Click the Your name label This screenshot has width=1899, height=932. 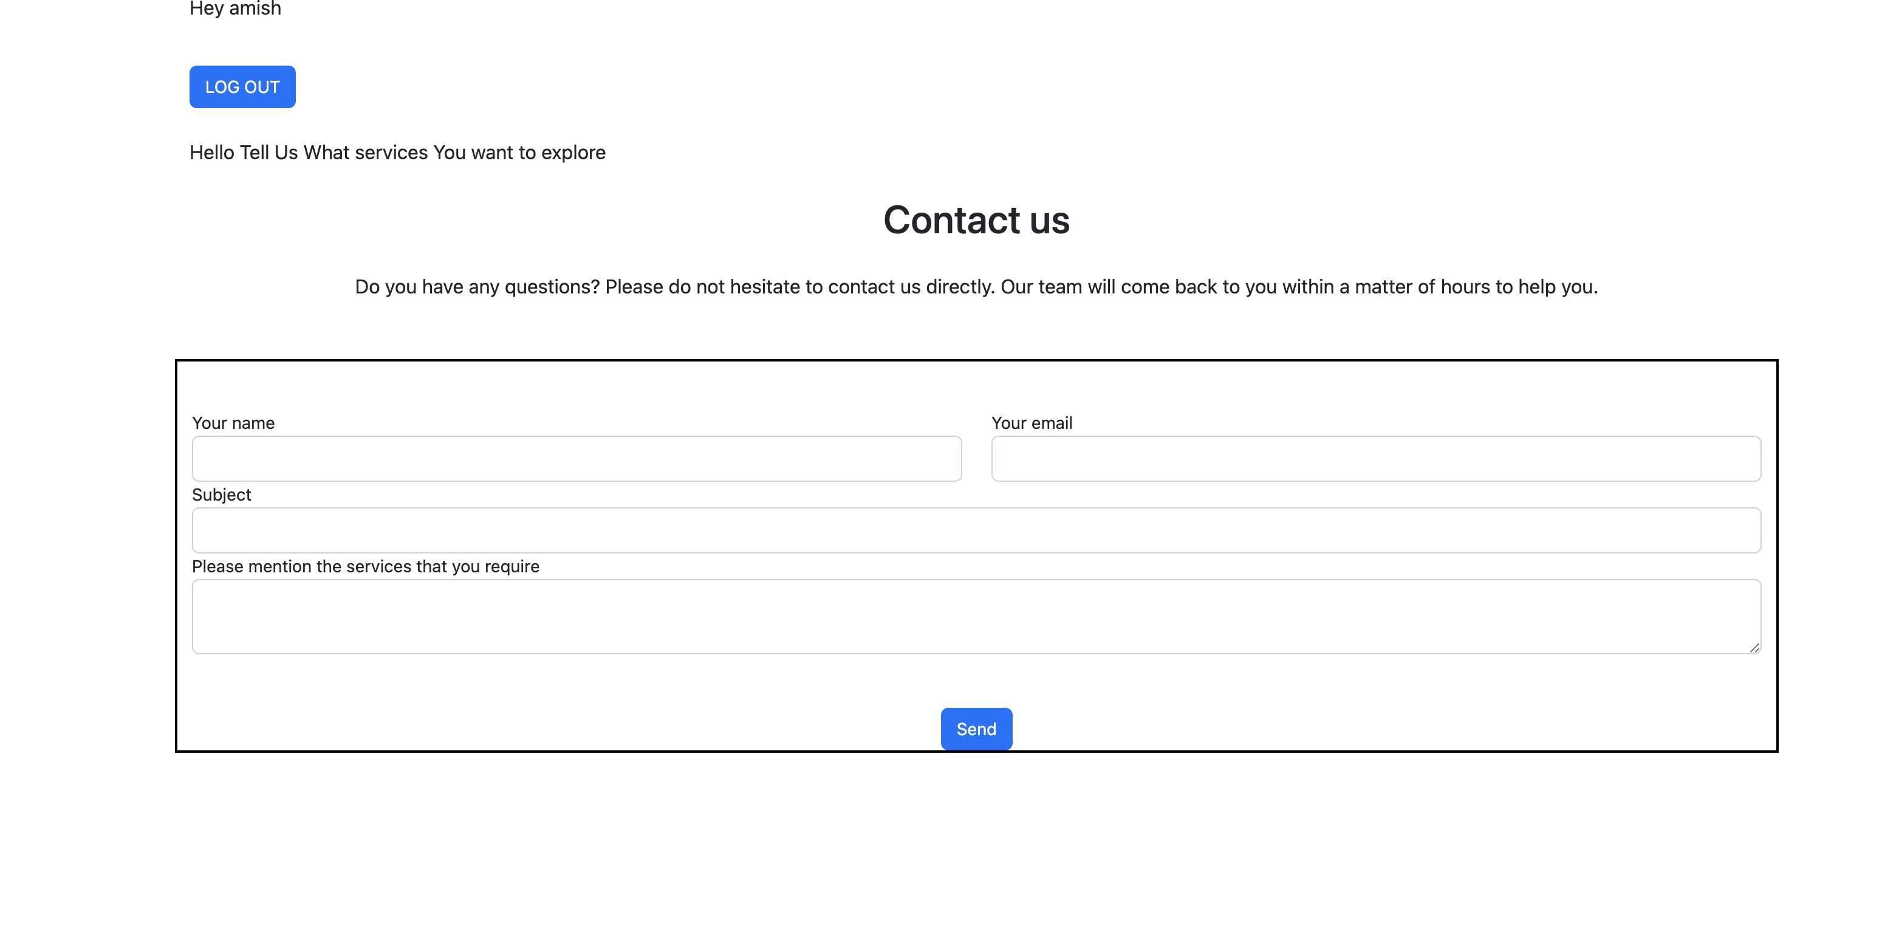[233, 422]
